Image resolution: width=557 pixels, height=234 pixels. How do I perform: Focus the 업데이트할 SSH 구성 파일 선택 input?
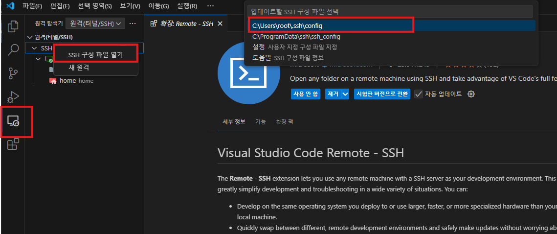point(390,11)
